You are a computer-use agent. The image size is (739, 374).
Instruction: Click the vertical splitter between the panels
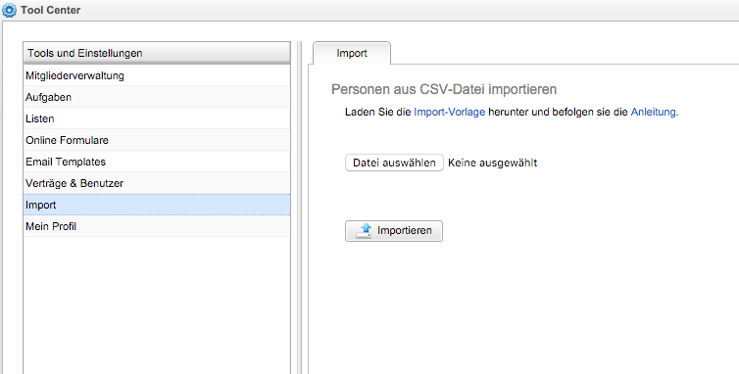(x=299, y=208)
